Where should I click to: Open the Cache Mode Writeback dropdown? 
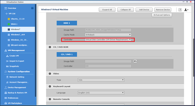tap(108, 35)
